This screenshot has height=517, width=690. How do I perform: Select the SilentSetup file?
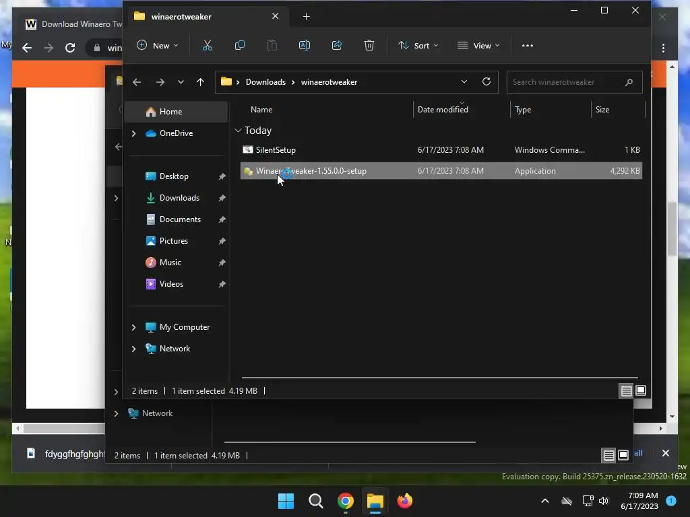pyautogui.click(x=441, y=150)
